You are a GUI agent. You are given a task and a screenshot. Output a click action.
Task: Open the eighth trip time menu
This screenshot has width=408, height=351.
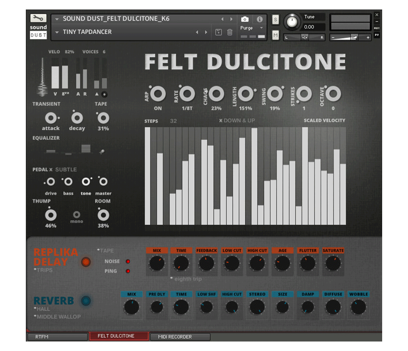click(186, 279)
